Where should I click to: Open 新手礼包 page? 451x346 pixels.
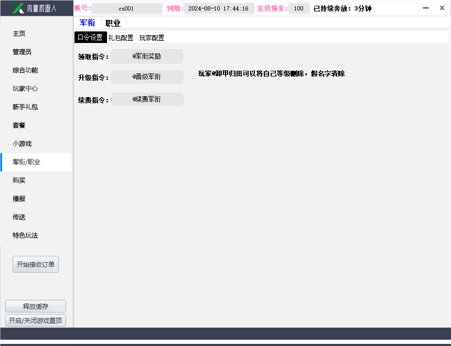pyautogui.click(x=25, y=107)
